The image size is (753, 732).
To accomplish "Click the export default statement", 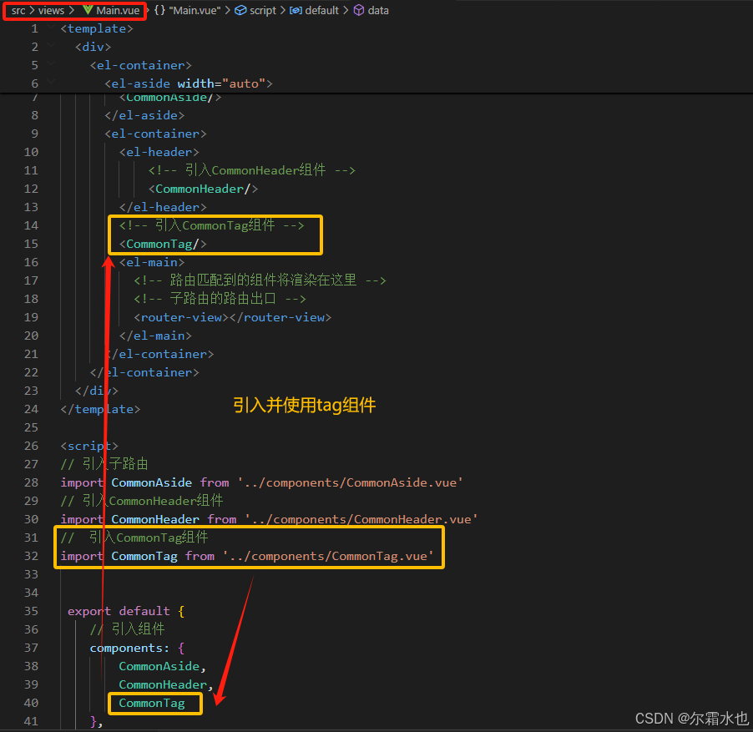I will pos(126,611).
